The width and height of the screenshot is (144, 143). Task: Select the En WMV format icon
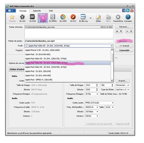point(63,18)
